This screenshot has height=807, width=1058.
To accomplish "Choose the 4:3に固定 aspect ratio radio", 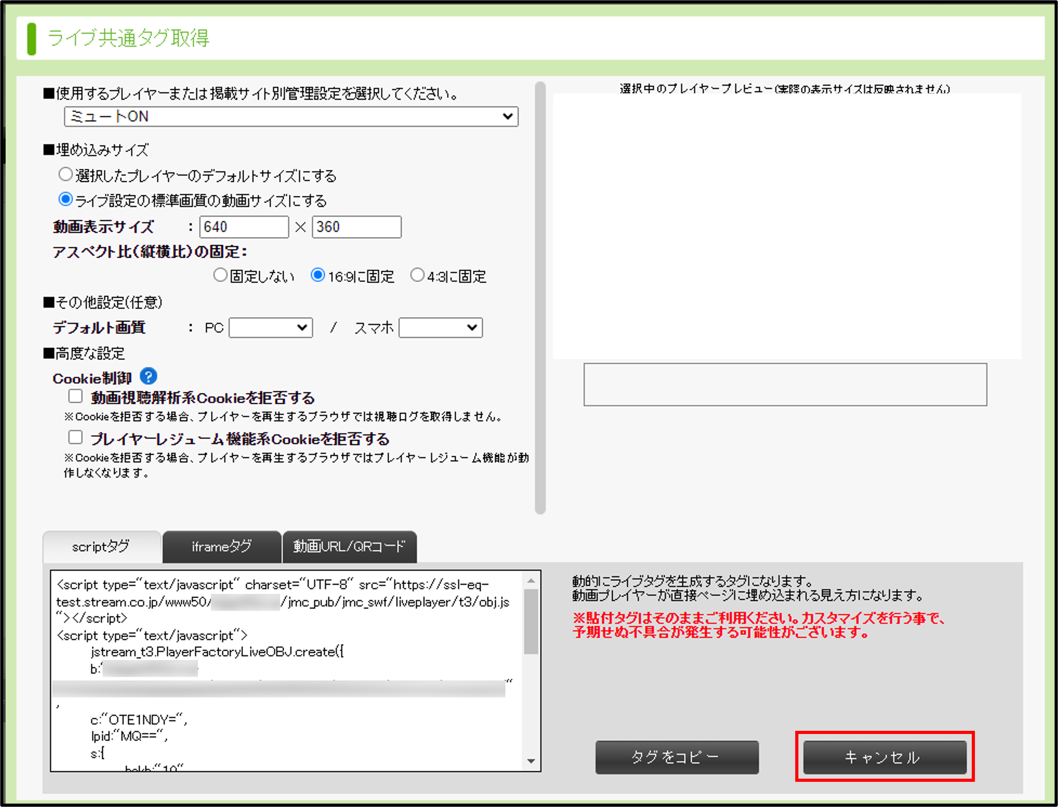I will pyautogui.click(x=417, y=275).
